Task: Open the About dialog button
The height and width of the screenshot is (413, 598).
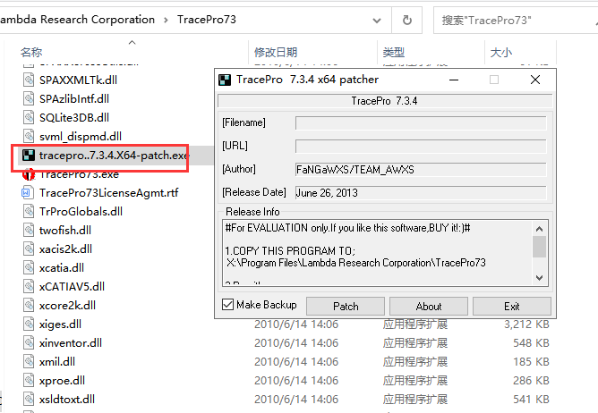Action: [x=429, y=306]
